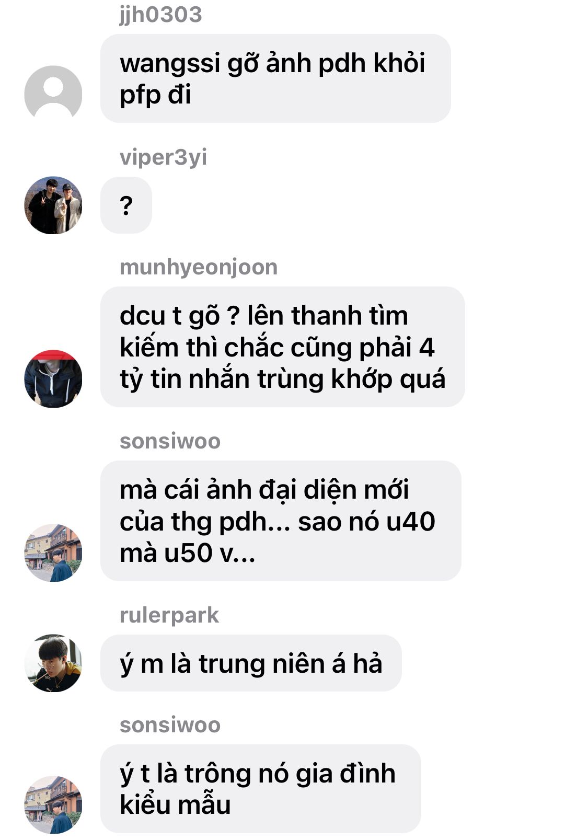Viewport: 588px width, 840px height.
Task: Tap the 'ý t là trông nó' message
Action: [x=261, y=789]
